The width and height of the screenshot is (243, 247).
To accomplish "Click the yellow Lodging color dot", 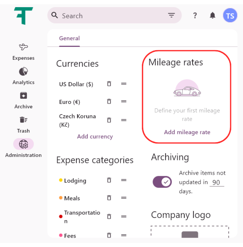I will (61, 180).
